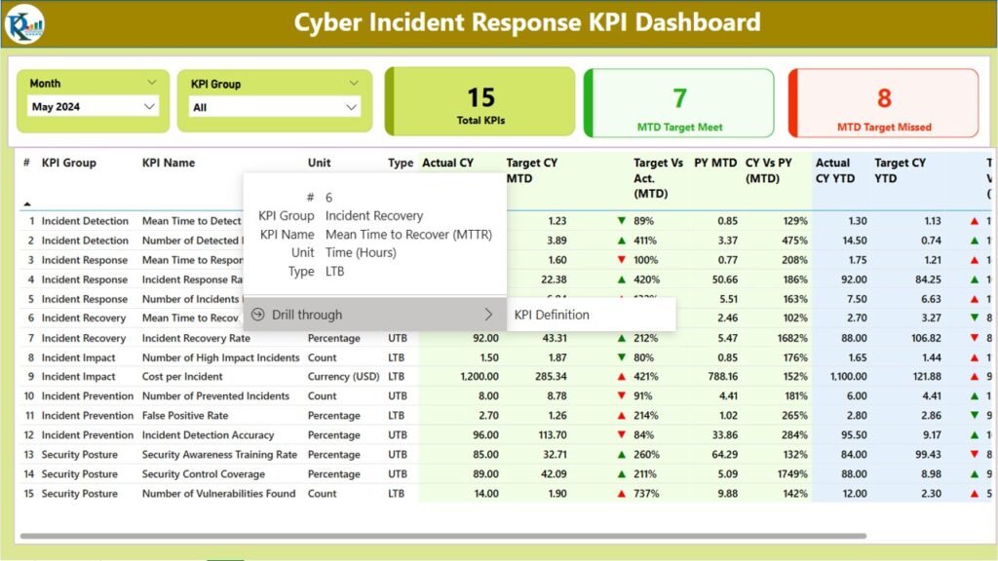Click YTD red up arrow next to 2.30
Viewport: 998px width, 561px height.
tap(975, 494)
